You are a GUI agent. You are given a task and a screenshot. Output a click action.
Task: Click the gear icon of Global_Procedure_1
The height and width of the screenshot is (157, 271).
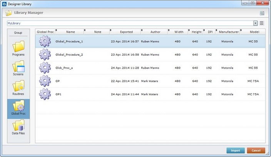[45, 41]
